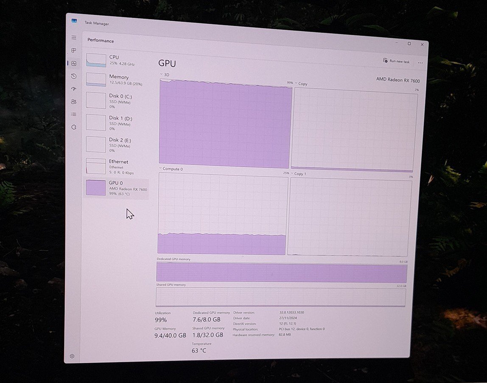Open App history page icon
This screenshot has height=383, width=487.
click(x=74, y=76)
